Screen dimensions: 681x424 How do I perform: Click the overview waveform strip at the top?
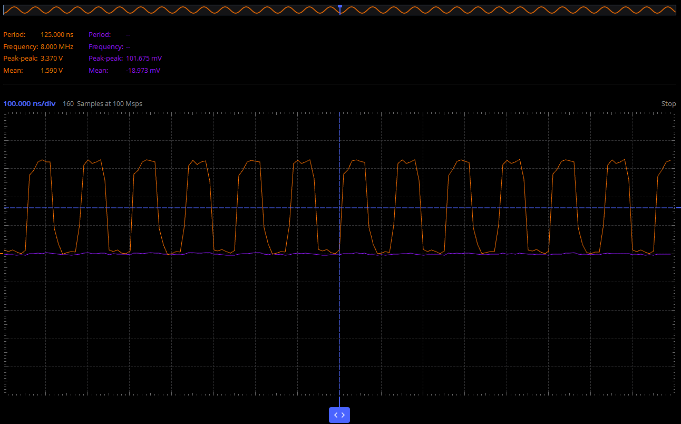(x=339, y=10)
